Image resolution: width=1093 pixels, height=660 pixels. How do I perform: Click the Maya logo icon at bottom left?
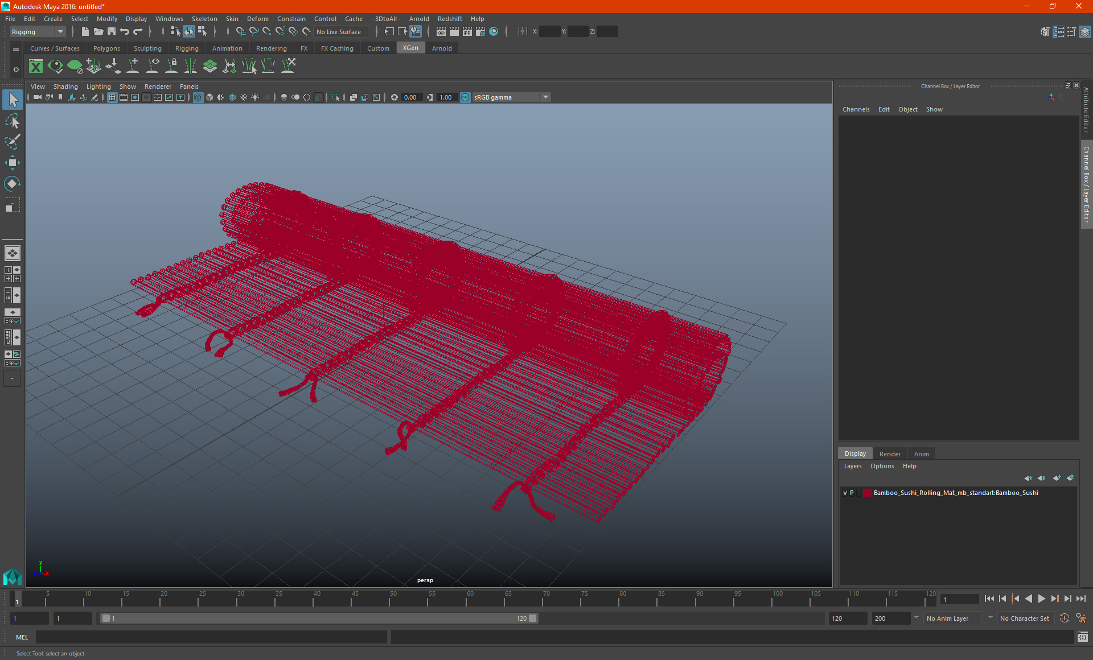point(13,577)
